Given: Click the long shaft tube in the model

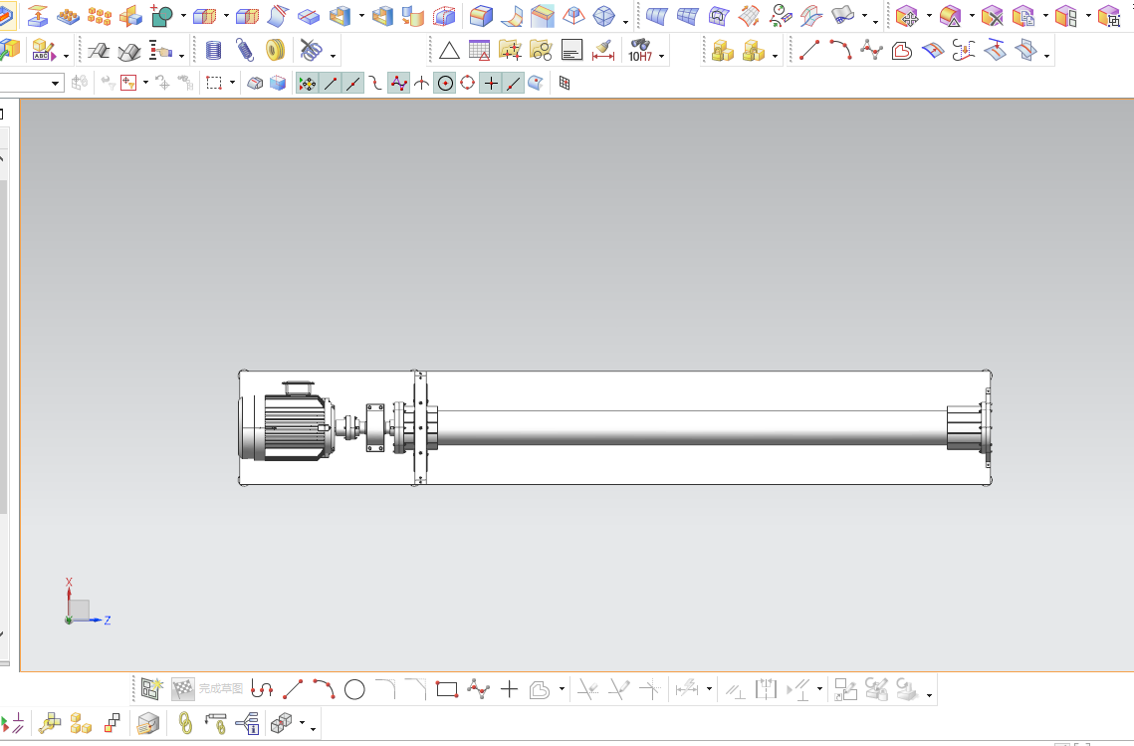Looking at the screenshot, I should 692,427.
